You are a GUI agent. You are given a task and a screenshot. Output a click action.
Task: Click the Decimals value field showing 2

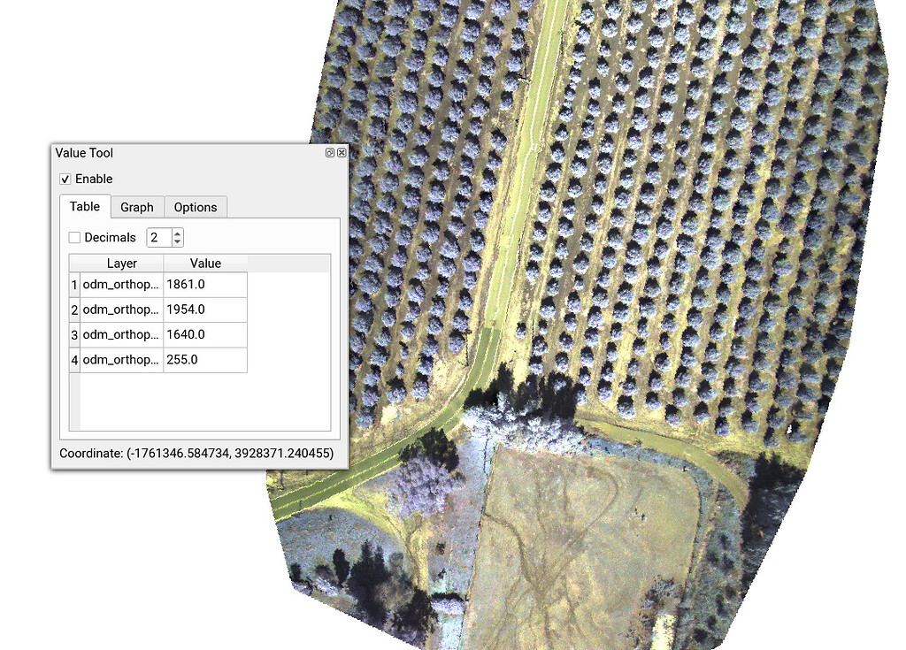pos(159,237)
